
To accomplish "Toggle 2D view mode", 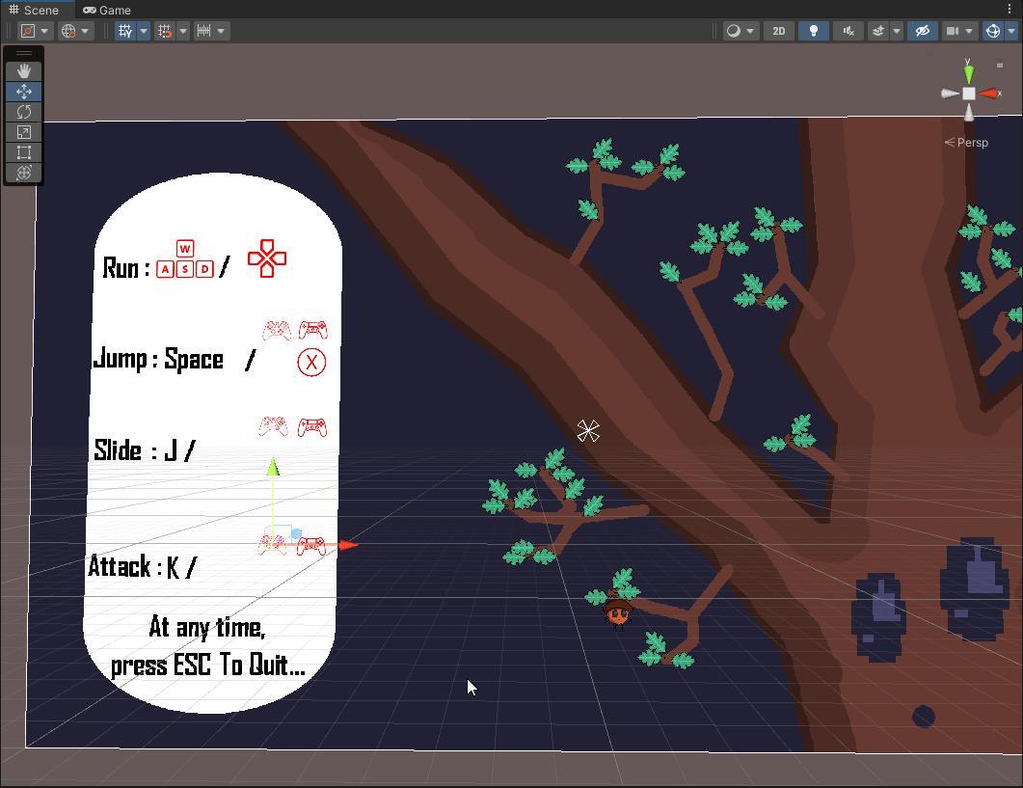I will [778, 31].
